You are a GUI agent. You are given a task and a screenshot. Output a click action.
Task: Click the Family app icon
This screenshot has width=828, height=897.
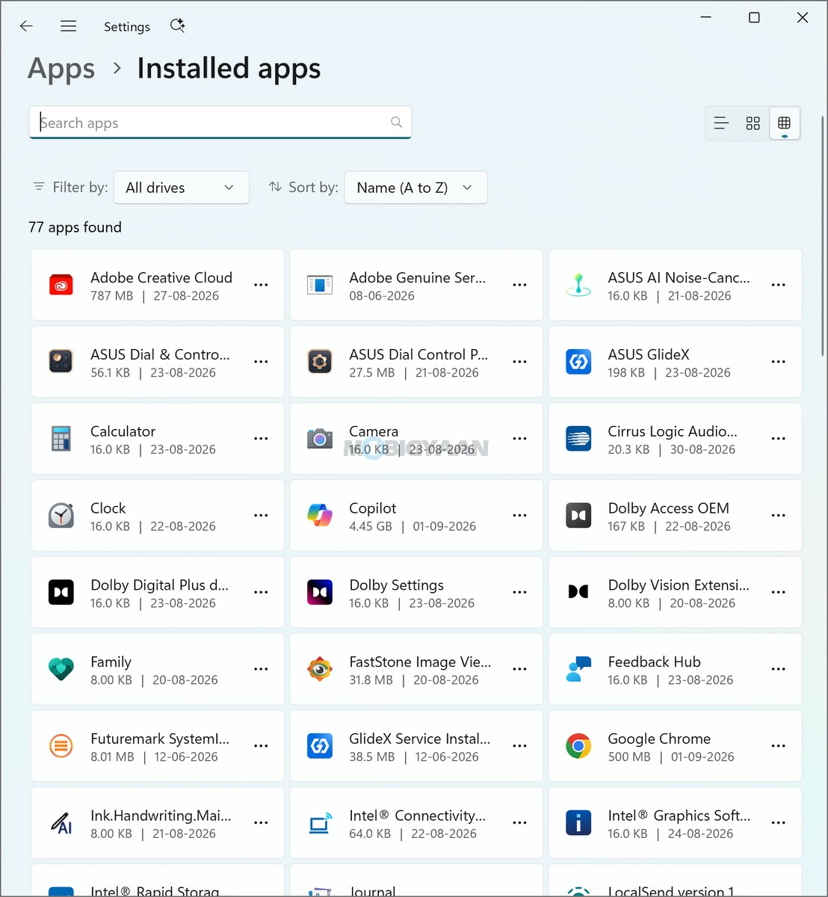61,669
